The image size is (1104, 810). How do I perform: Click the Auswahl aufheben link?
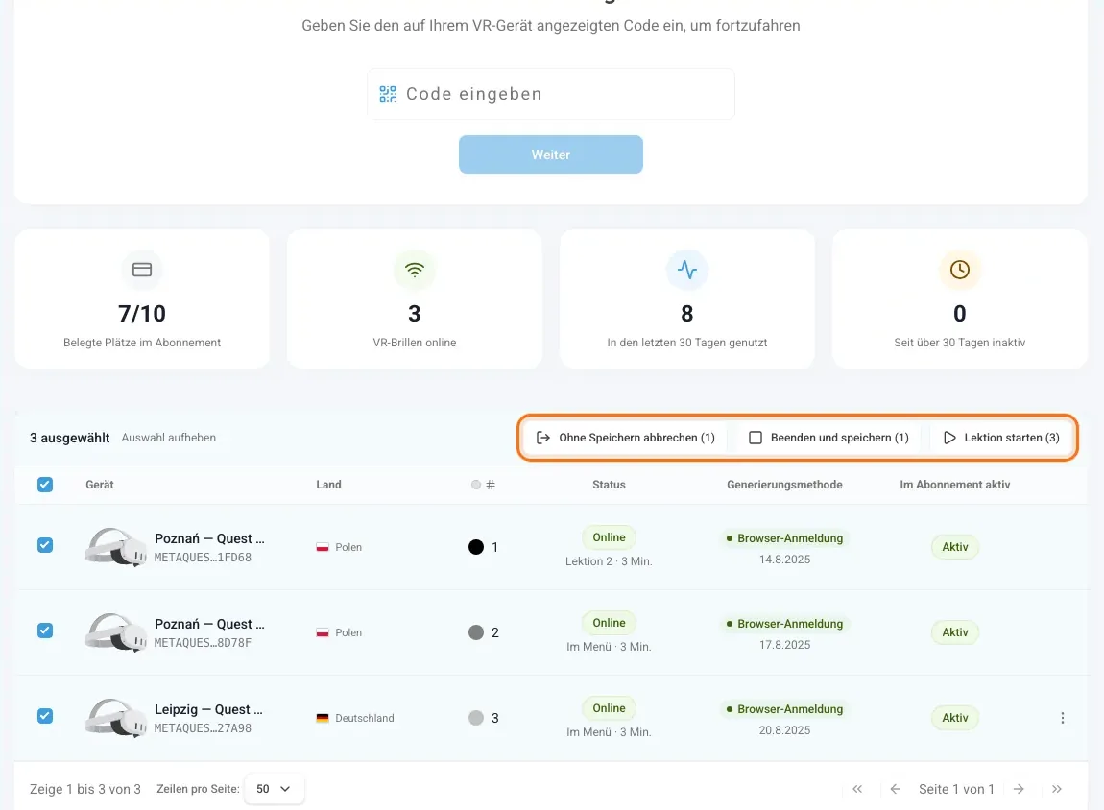[x=169, y=438]
